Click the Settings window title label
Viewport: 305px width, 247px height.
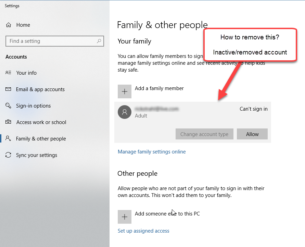[12, 5]
